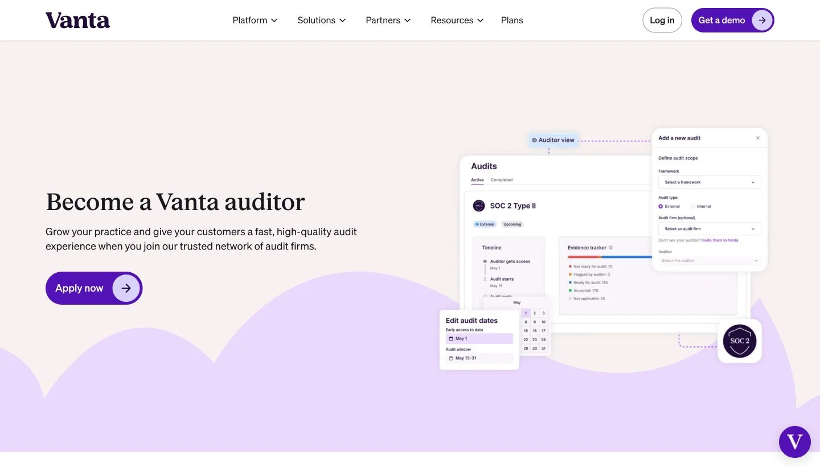Click the SOC 2 Type II round logo
The width and height of the screenshot is (820, 467).
pos(479,206)
